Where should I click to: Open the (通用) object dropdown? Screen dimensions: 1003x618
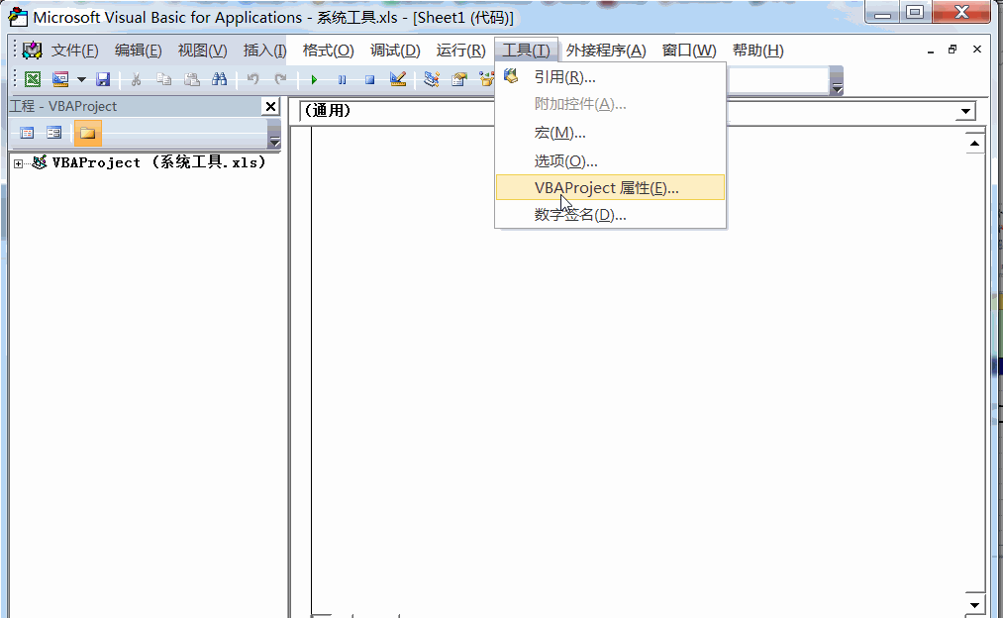(397, 111)
